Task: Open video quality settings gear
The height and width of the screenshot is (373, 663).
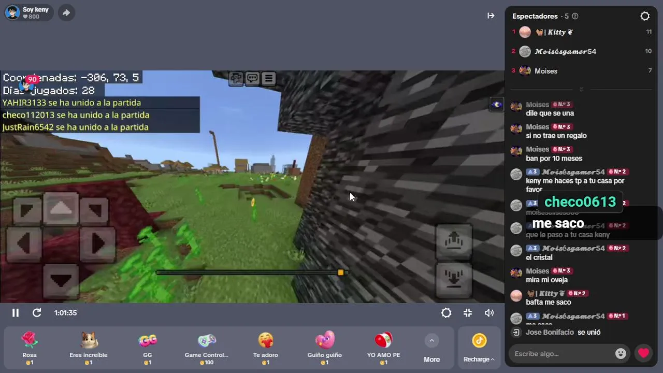Action: pos(446,313)
